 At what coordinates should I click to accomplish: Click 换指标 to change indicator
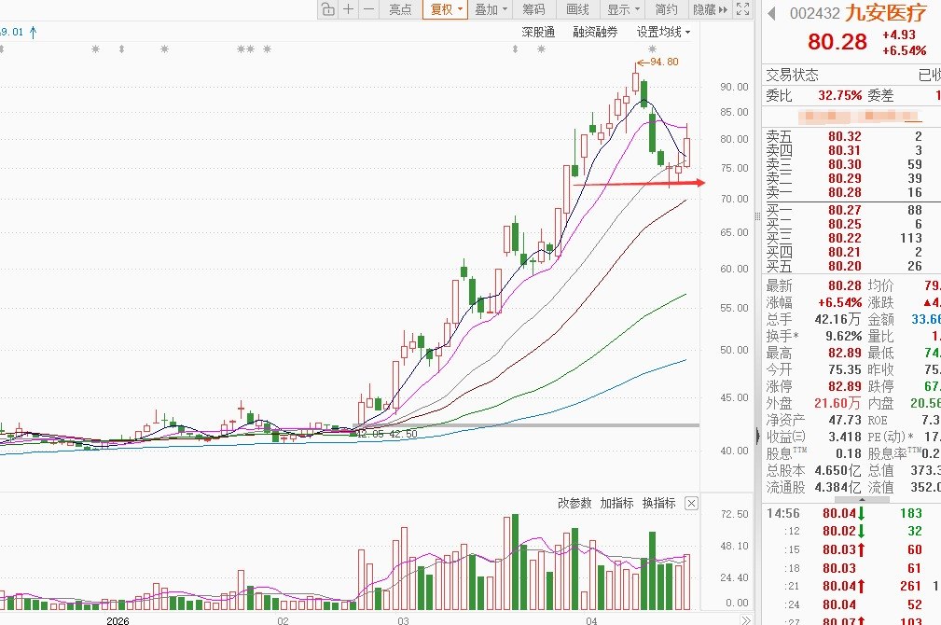[x=659, y=503]
